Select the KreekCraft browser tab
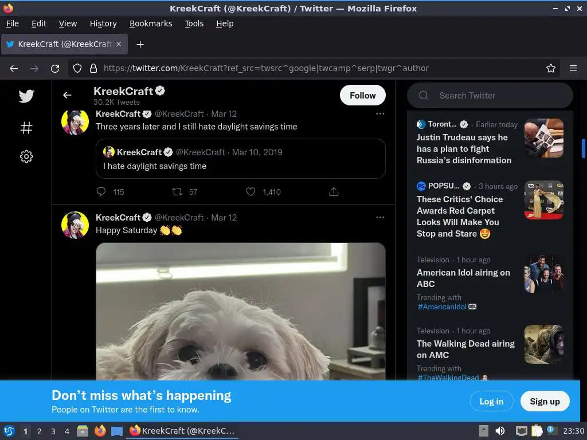Viewport: 587px width, 440px height. [x=64, y=44]
